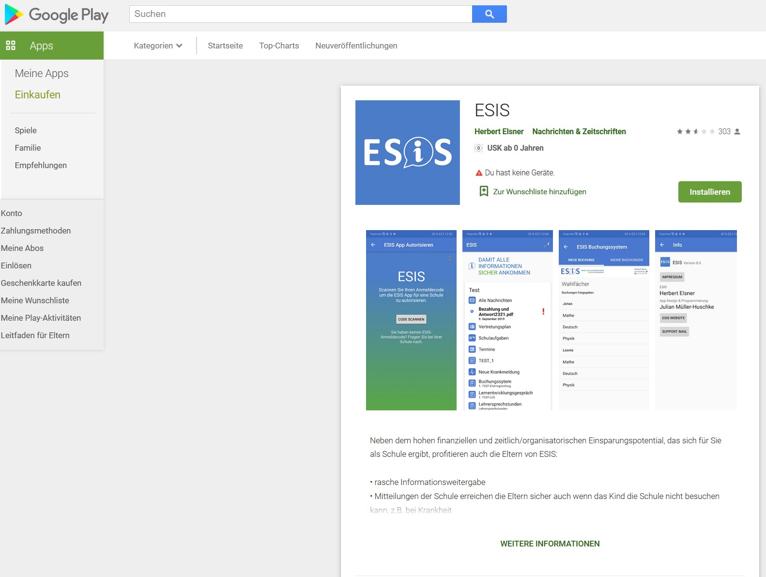Open the Empfehlungen section
The width and height of the screenshot is (766, 577).
coord(41,165)
